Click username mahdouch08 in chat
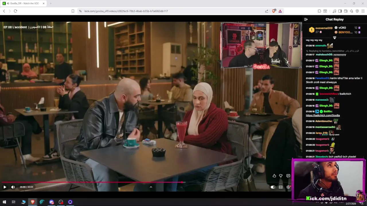Image resolution: width=367 pixels, height=206 pixels. 324,54
